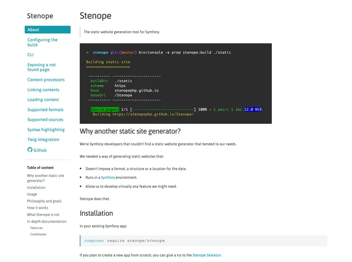The image size is (352, 262).
Task: Click bullet 'Doesn't impose a format, a structure'
Action: 136,168
